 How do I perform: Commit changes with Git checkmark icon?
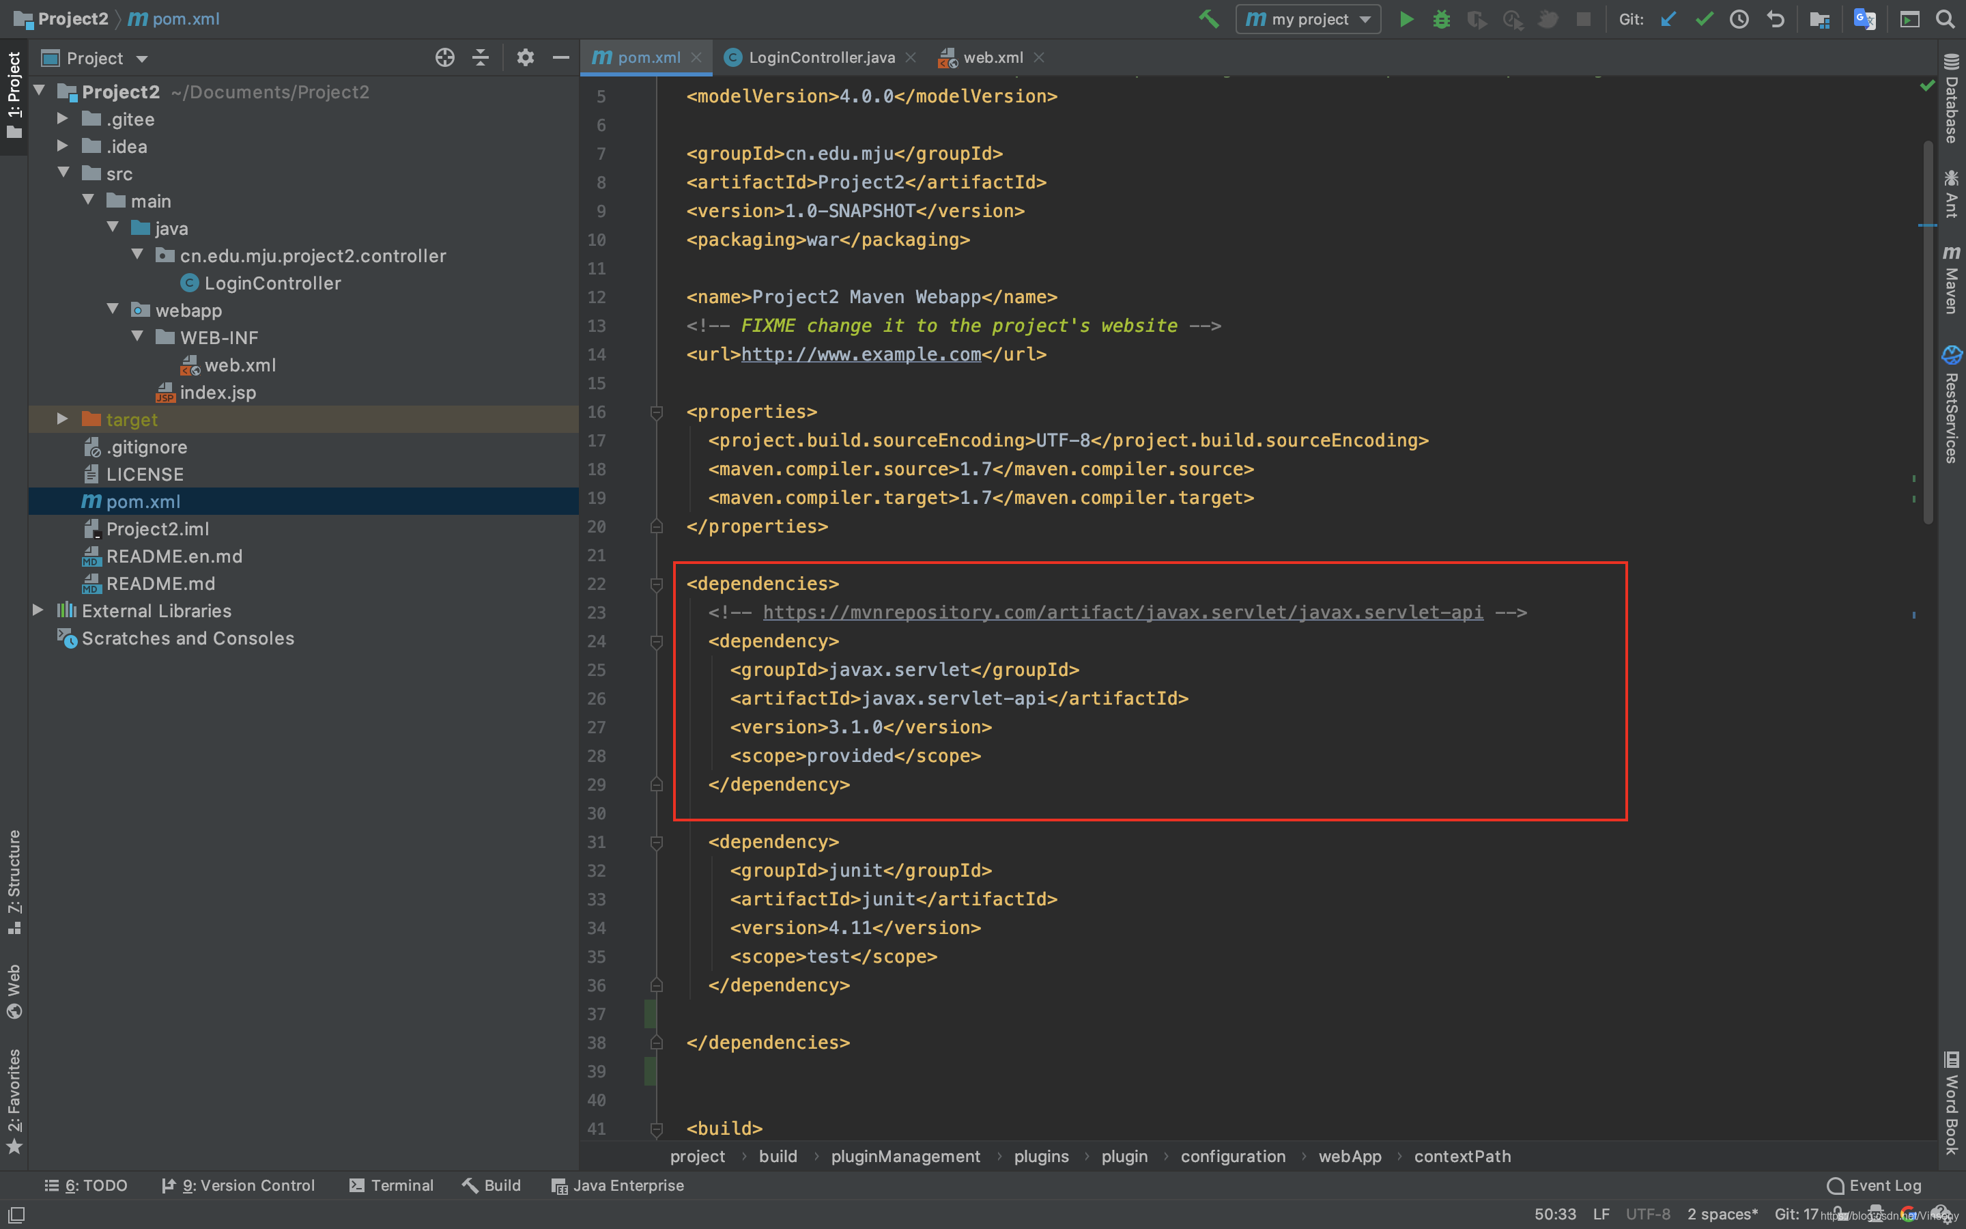(1704, 18)
